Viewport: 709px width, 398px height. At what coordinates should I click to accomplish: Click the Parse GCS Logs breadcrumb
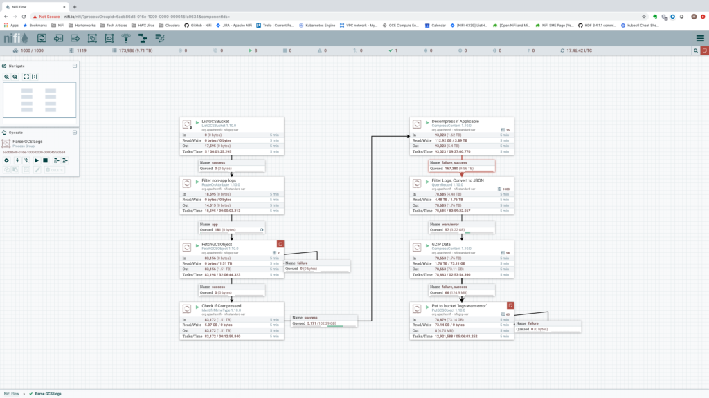tap(48, 393)
